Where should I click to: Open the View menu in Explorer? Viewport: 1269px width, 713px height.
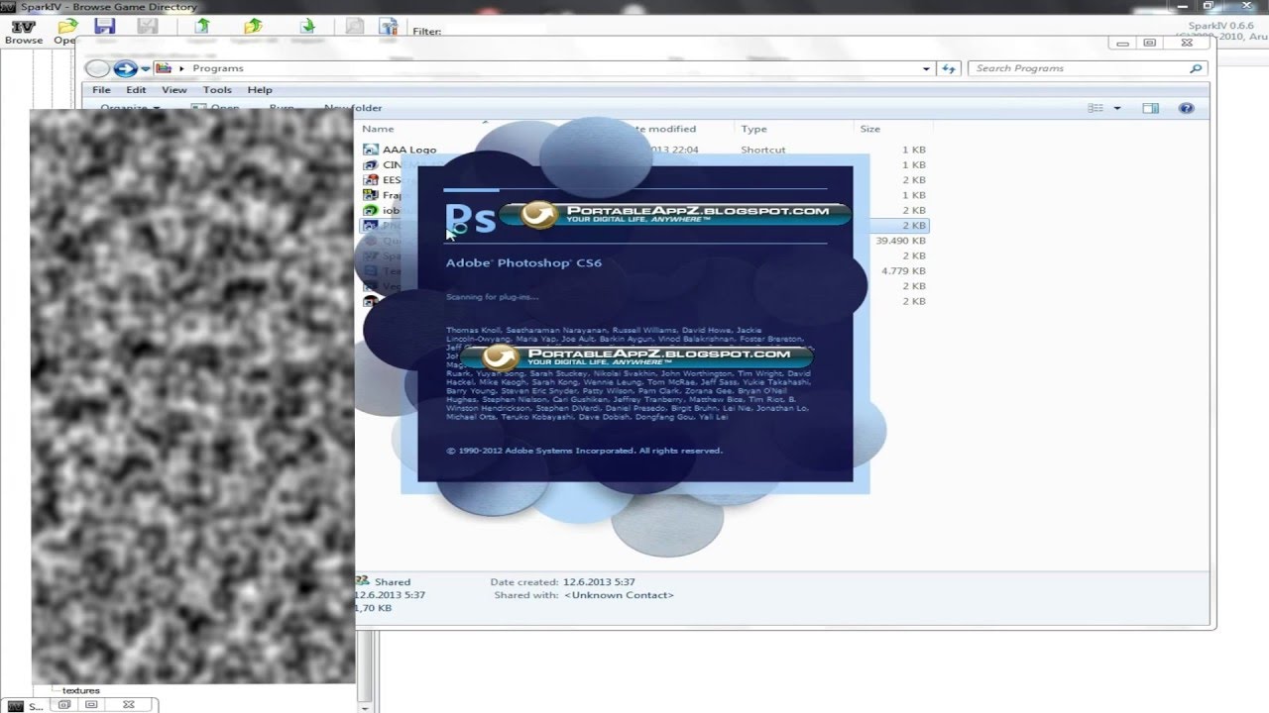[174, 89]
